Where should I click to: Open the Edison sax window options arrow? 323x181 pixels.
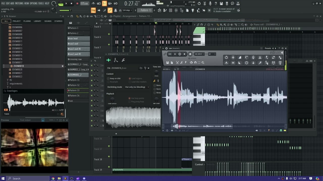(x=164, y=48)
